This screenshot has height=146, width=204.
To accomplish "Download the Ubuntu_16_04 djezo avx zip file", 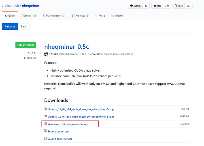I will [x=81, y=117].
